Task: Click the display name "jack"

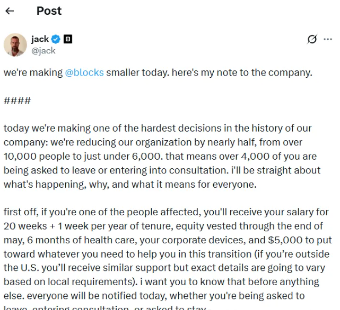Action: (x=40, y=39)
